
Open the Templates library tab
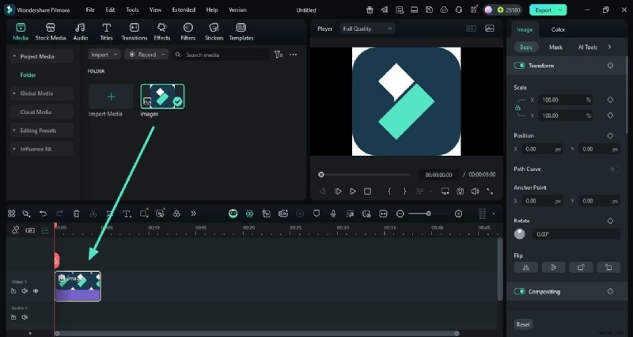point(241,32)
